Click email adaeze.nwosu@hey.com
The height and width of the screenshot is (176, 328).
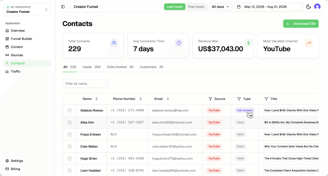170,110
